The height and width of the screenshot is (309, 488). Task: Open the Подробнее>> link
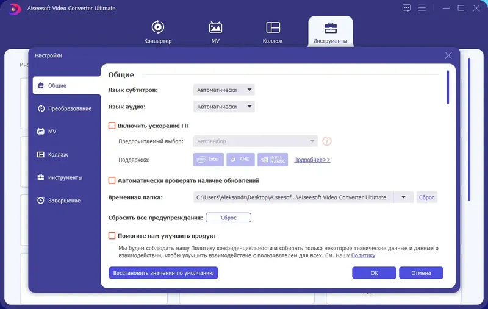312,160
